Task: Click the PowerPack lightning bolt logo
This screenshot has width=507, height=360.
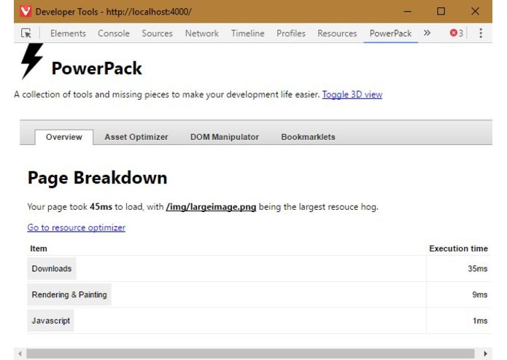Action: 31,61
